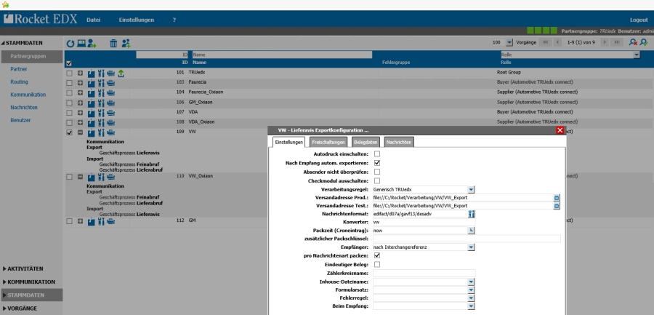654x315 pixels.
Task: Click the edit icon in VW row 109
Action: point(92,133)
